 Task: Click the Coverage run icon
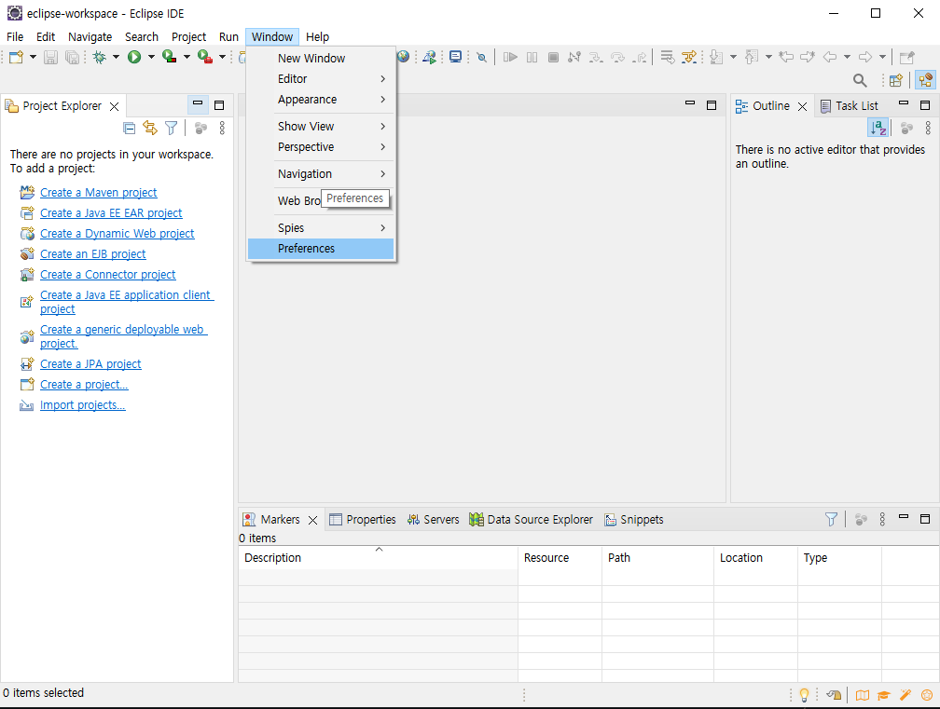tap(170, 57)
